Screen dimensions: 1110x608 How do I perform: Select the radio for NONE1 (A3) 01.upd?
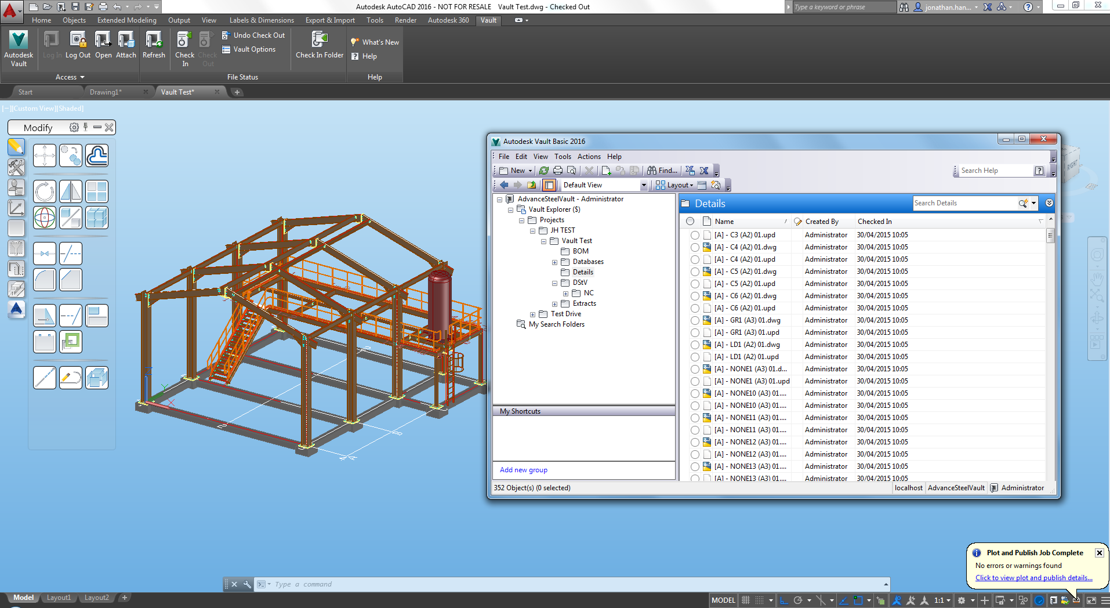695,381
